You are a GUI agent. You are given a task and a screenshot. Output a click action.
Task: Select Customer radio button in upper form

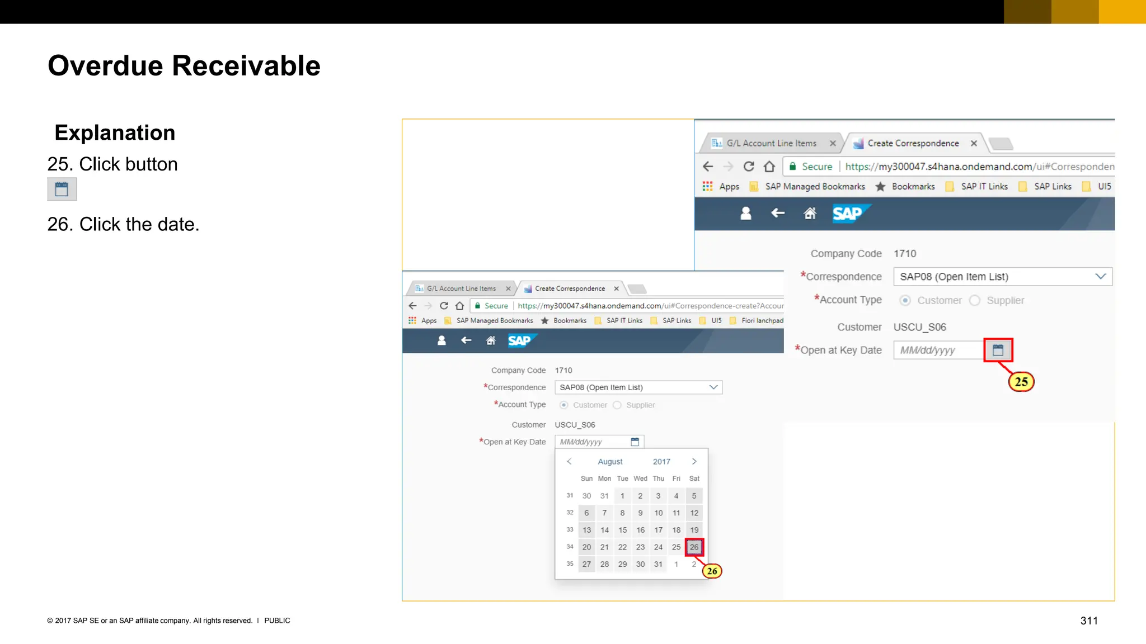point(905,300)
